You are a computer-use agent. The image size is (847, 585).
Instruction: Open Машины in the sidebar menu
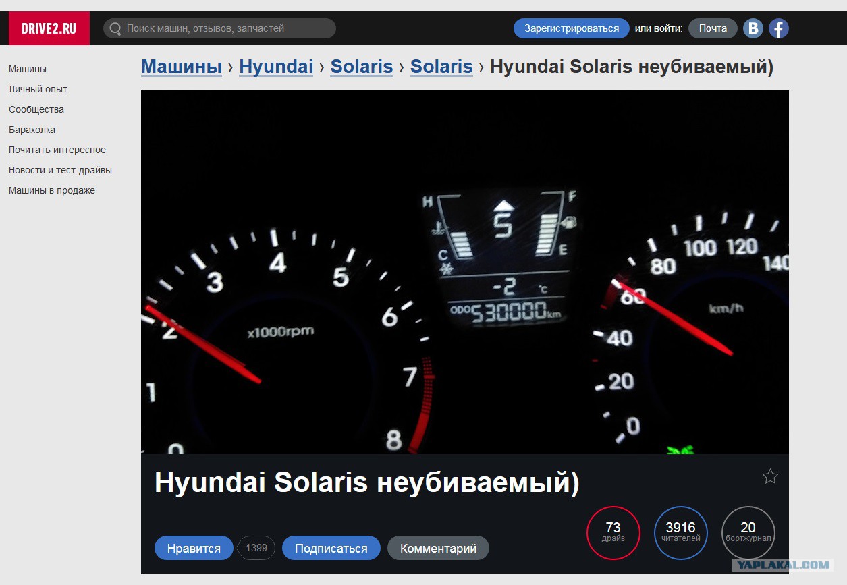[x=28, y=69]
